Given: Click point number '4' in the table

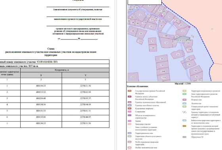Looking at the screenshot, I should pos(7,105).
